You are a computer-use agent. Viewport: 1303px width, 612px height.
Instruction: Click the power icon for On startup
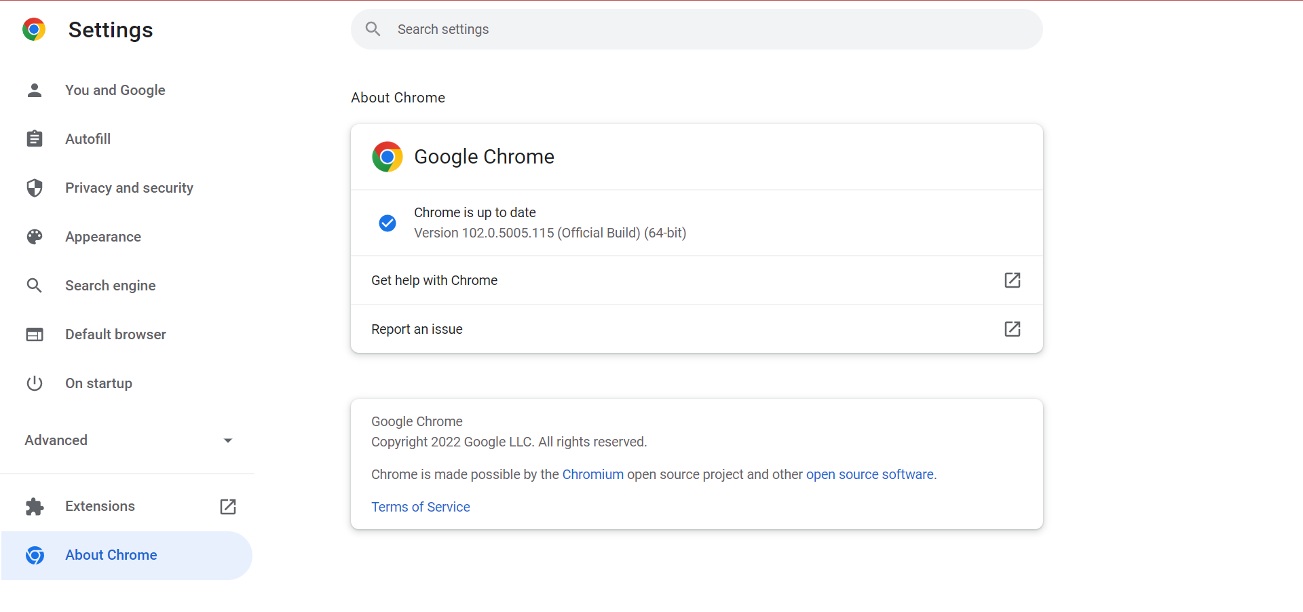[x=35, y=383]
